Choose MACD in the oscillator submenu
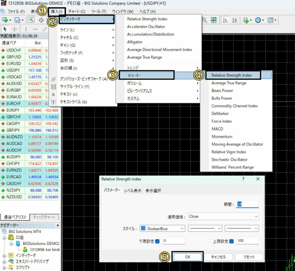The width and height of the screenshot is (295, 271). (x=217, y=129)
